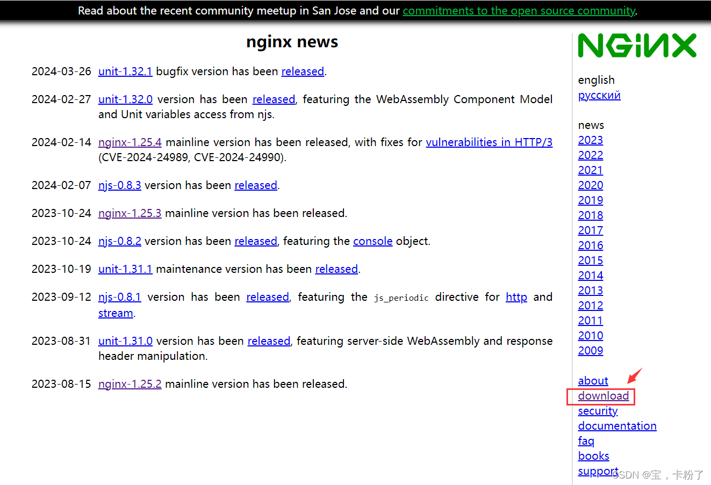Open the 2021 news archive
The height and width of the screenshot is (485, 711).
(591, 170)
